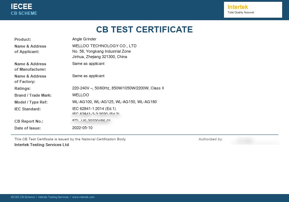Click the Brand / Trade Mark: label
Image resolution: width=289 pixels, height=202 pixels.
point(33,95)
